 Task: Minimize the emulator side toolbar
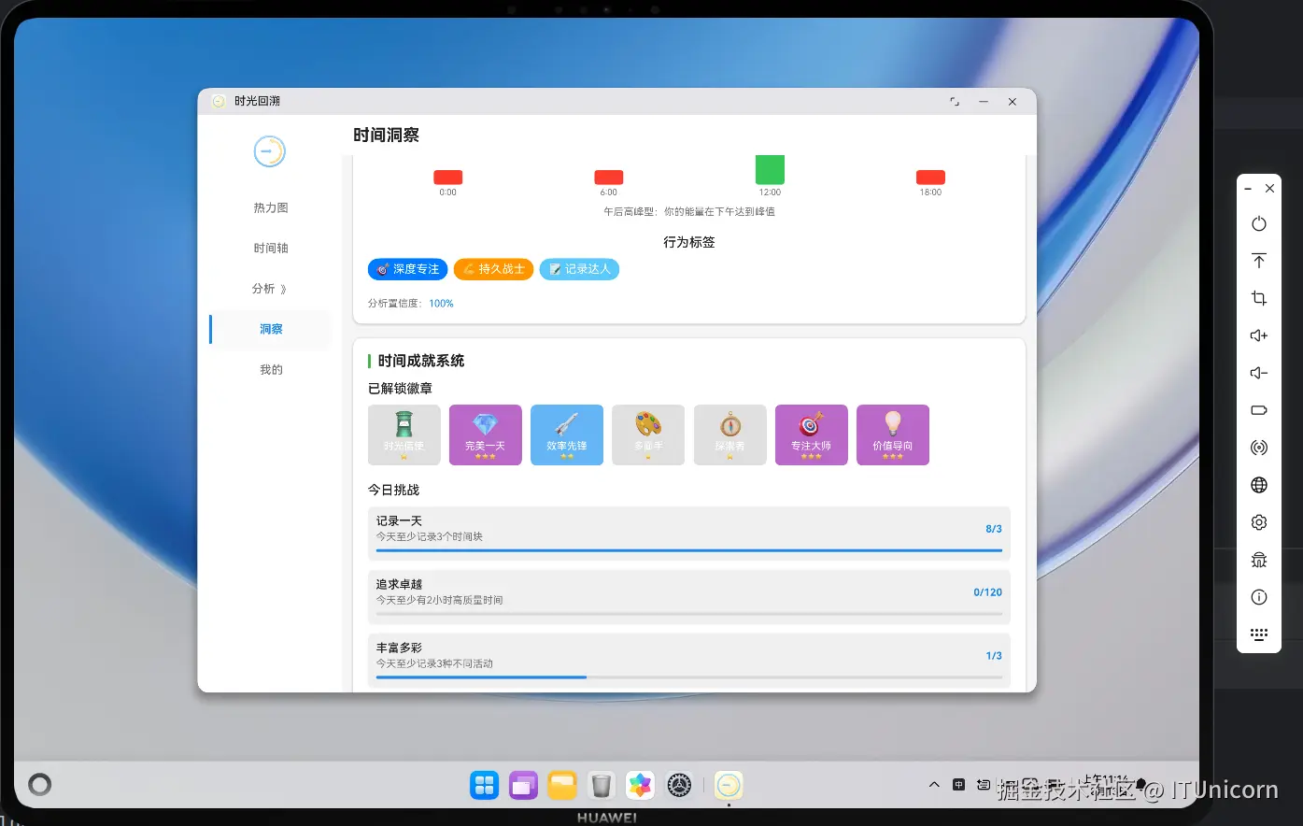click(1248, 189)
